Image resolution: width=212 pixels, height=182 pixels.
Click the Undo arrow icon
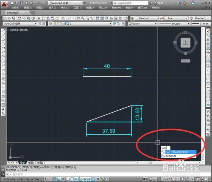[63, 18]
